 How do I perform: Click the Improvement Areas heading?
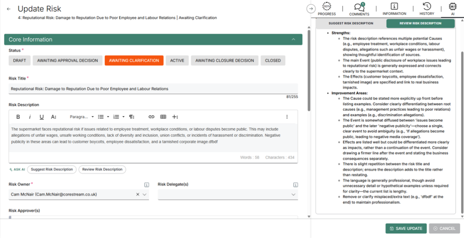click(349, 93)
